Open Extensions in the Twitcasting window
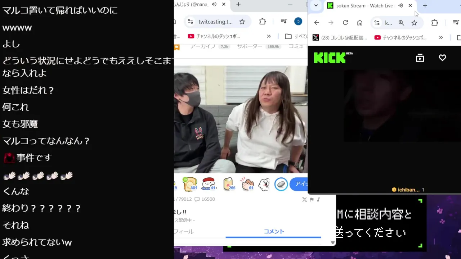 coord(263,22)
